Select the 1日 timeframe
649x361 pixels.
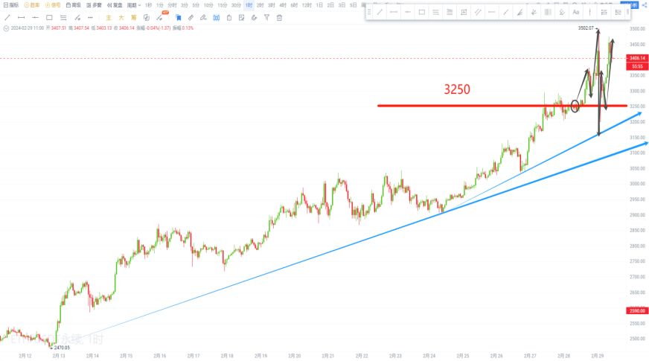(319, 5)
